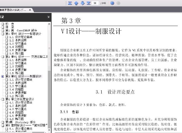Click the page icon beside 2.1 本例说明
The height and width of the screenshot is (133, 182).
7,60
